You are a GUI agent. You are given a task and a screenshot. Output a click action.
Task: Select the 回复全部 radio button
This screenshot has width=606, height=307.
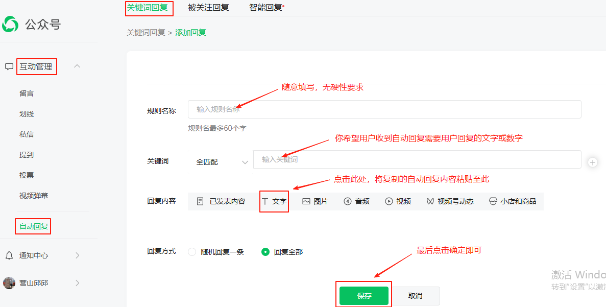[x=265, y=252]
